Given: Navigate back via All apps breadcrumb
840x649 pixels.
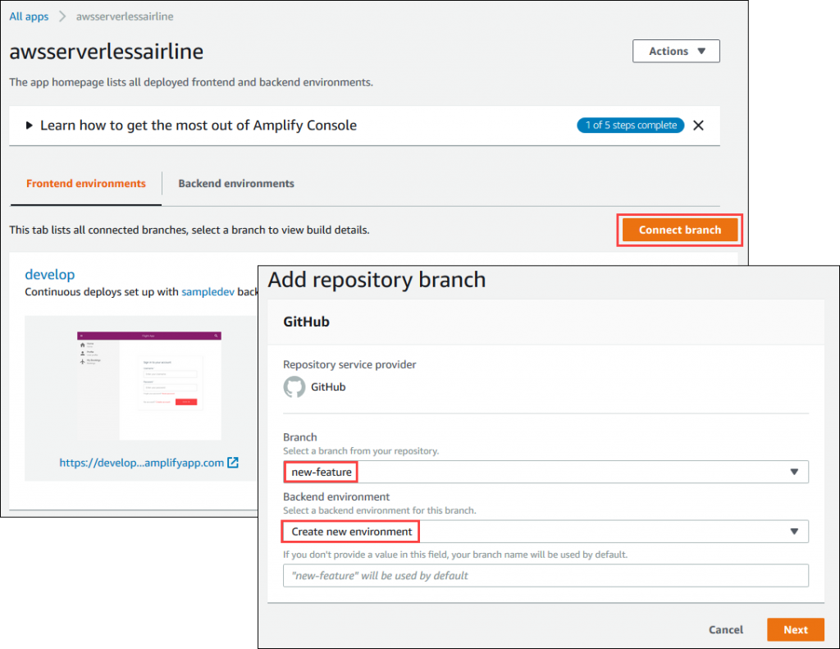Looking at the screenshot, I should point(29,15).
